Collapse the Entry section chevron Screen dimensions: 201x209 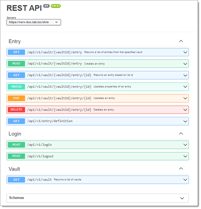click(181, 41)
